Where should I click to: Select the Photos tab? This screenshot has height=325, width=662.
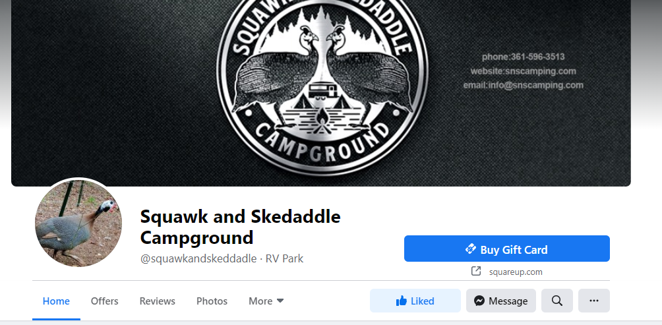(212, 301)
